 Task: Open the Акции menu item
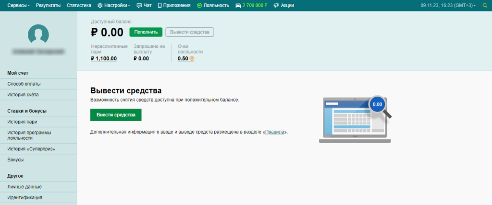[287, 5]
